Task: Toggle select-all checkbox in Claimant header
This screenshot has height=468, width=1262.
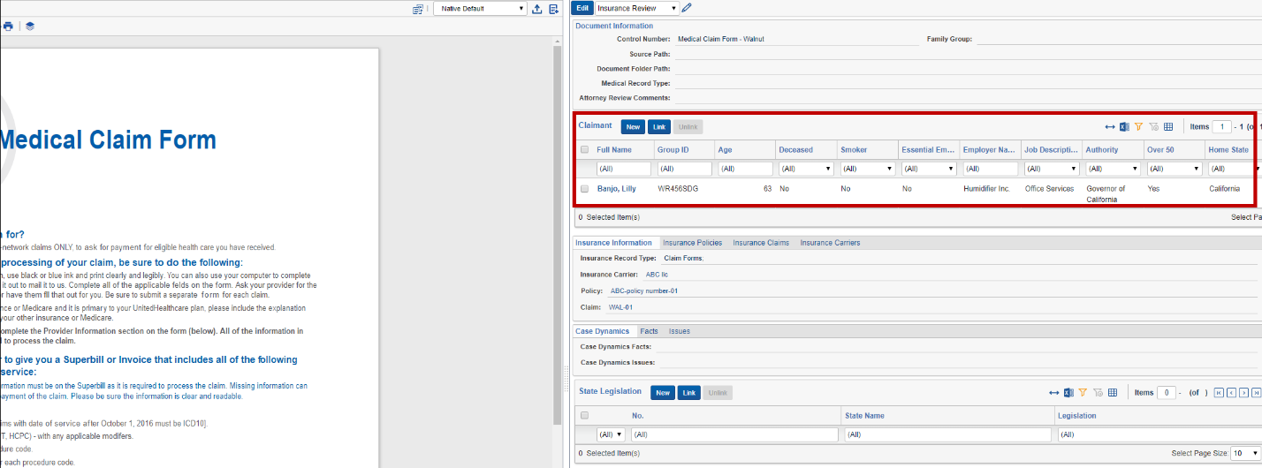Action: 584,150
